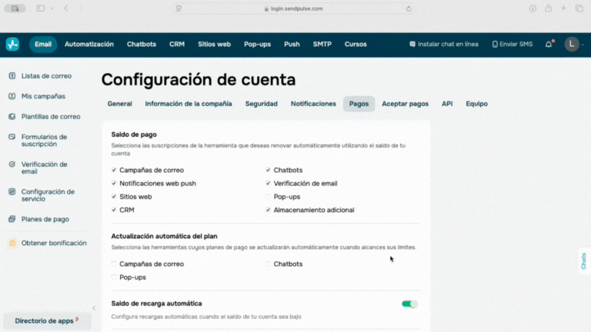
Task: Check Campañas de correo under Actualización automática
Action: [114, 264]
